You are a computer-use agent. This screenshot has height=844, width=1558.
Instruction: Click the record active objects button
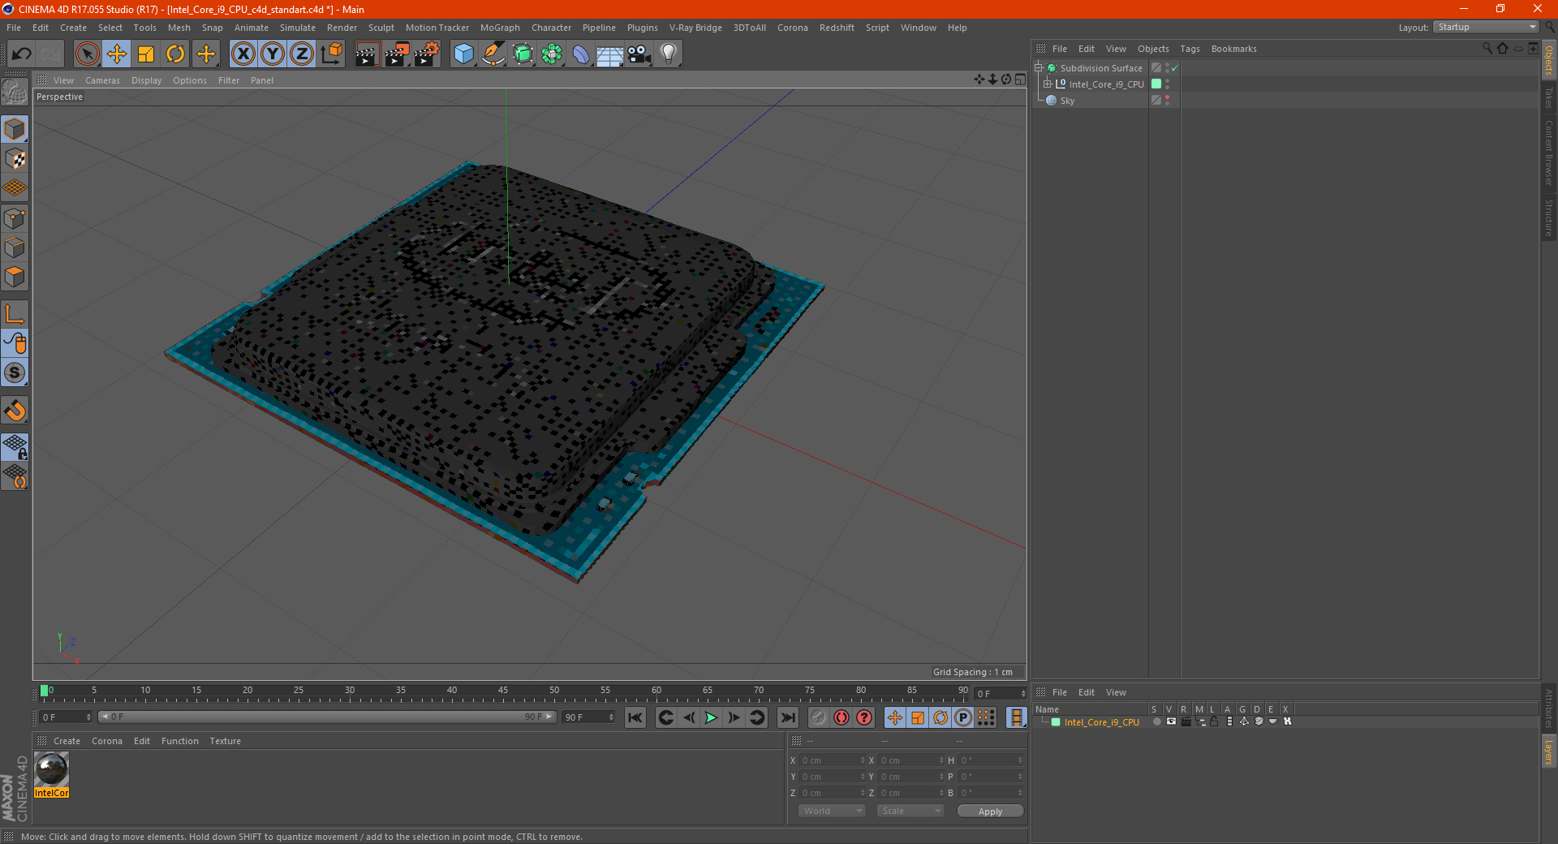click(x=819, y=717)
